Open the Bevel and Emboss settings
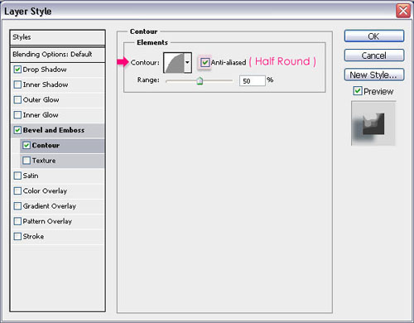Viewport: 414px width, 323px height. click(x=58, y=130)
